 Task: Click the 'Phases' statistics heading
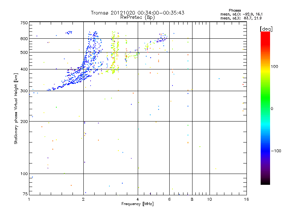coord(235,10)
